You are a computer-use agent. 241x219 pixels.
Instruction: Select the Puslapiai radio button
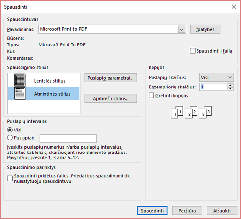(10, 138)
